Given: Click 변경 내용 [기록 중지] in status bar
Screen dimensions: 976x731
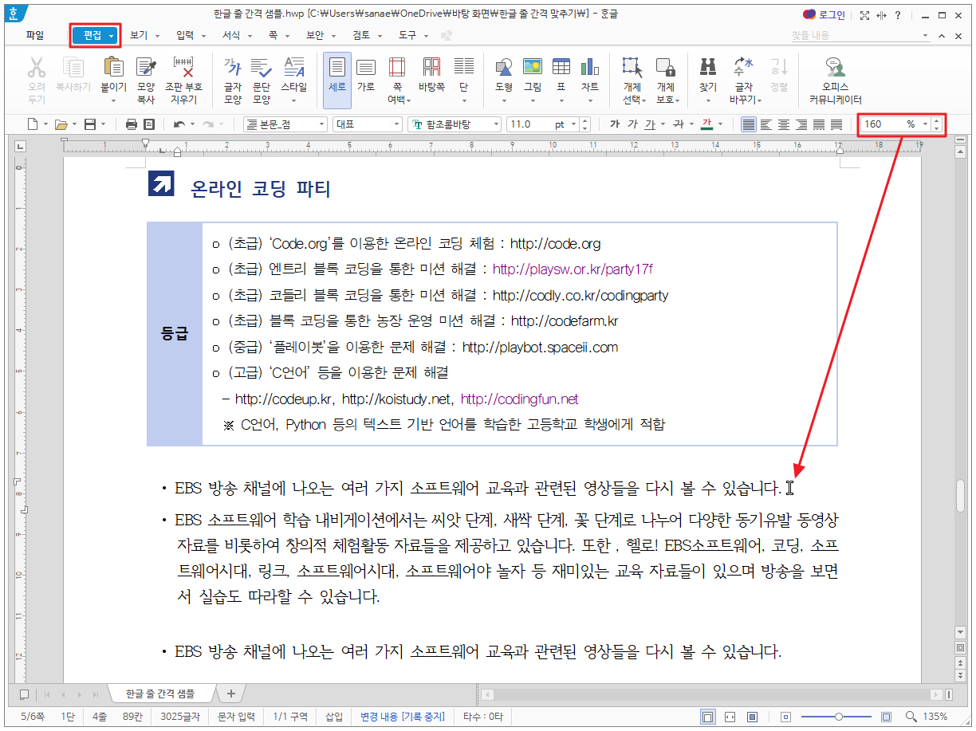Looking at the screenshot, I should pyautogui.click(x=402, y=717).
